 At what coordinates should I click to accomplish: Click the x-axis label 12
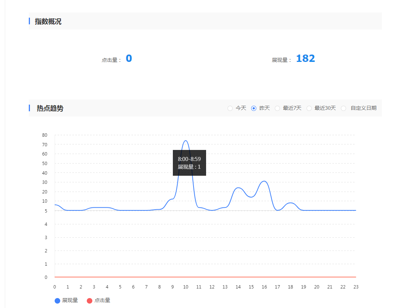(212, 287)
